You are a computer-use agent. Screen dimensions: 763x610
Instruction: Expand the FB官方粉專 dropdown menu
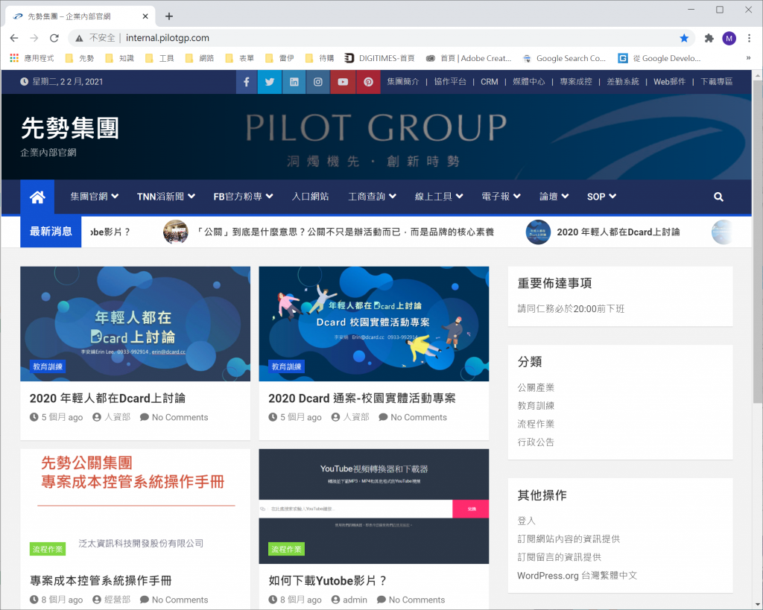coord(243,197)
